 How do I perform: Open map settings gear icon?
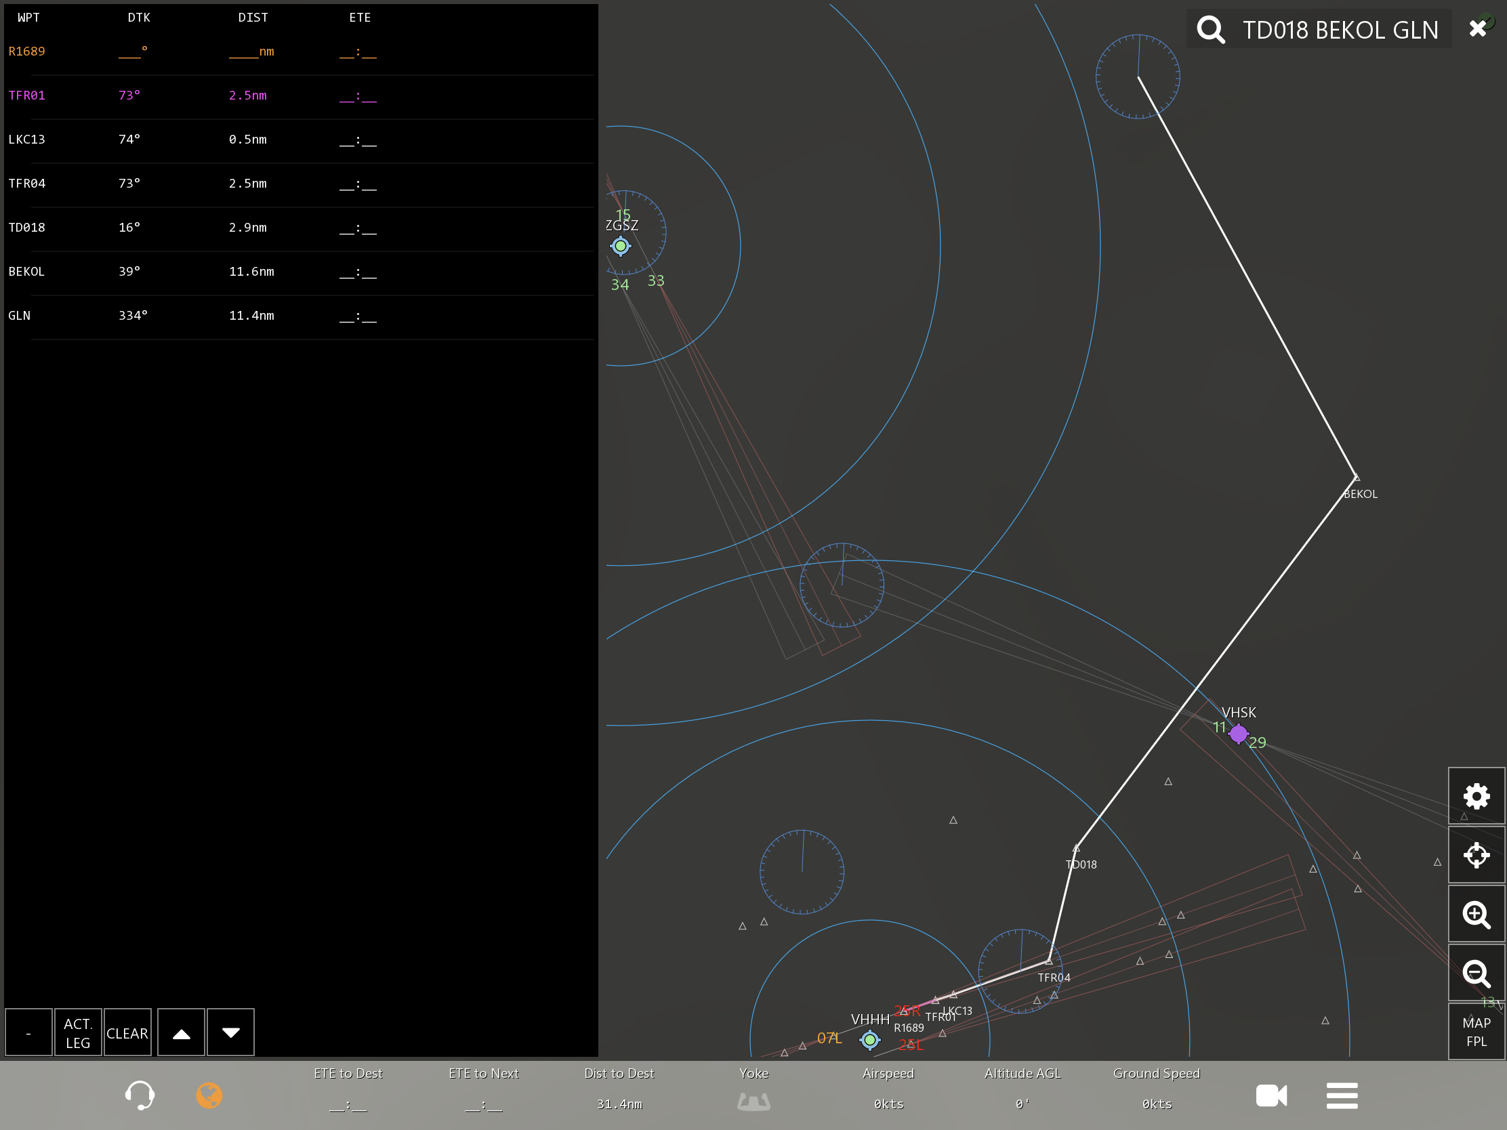[x=1476, y=796]
